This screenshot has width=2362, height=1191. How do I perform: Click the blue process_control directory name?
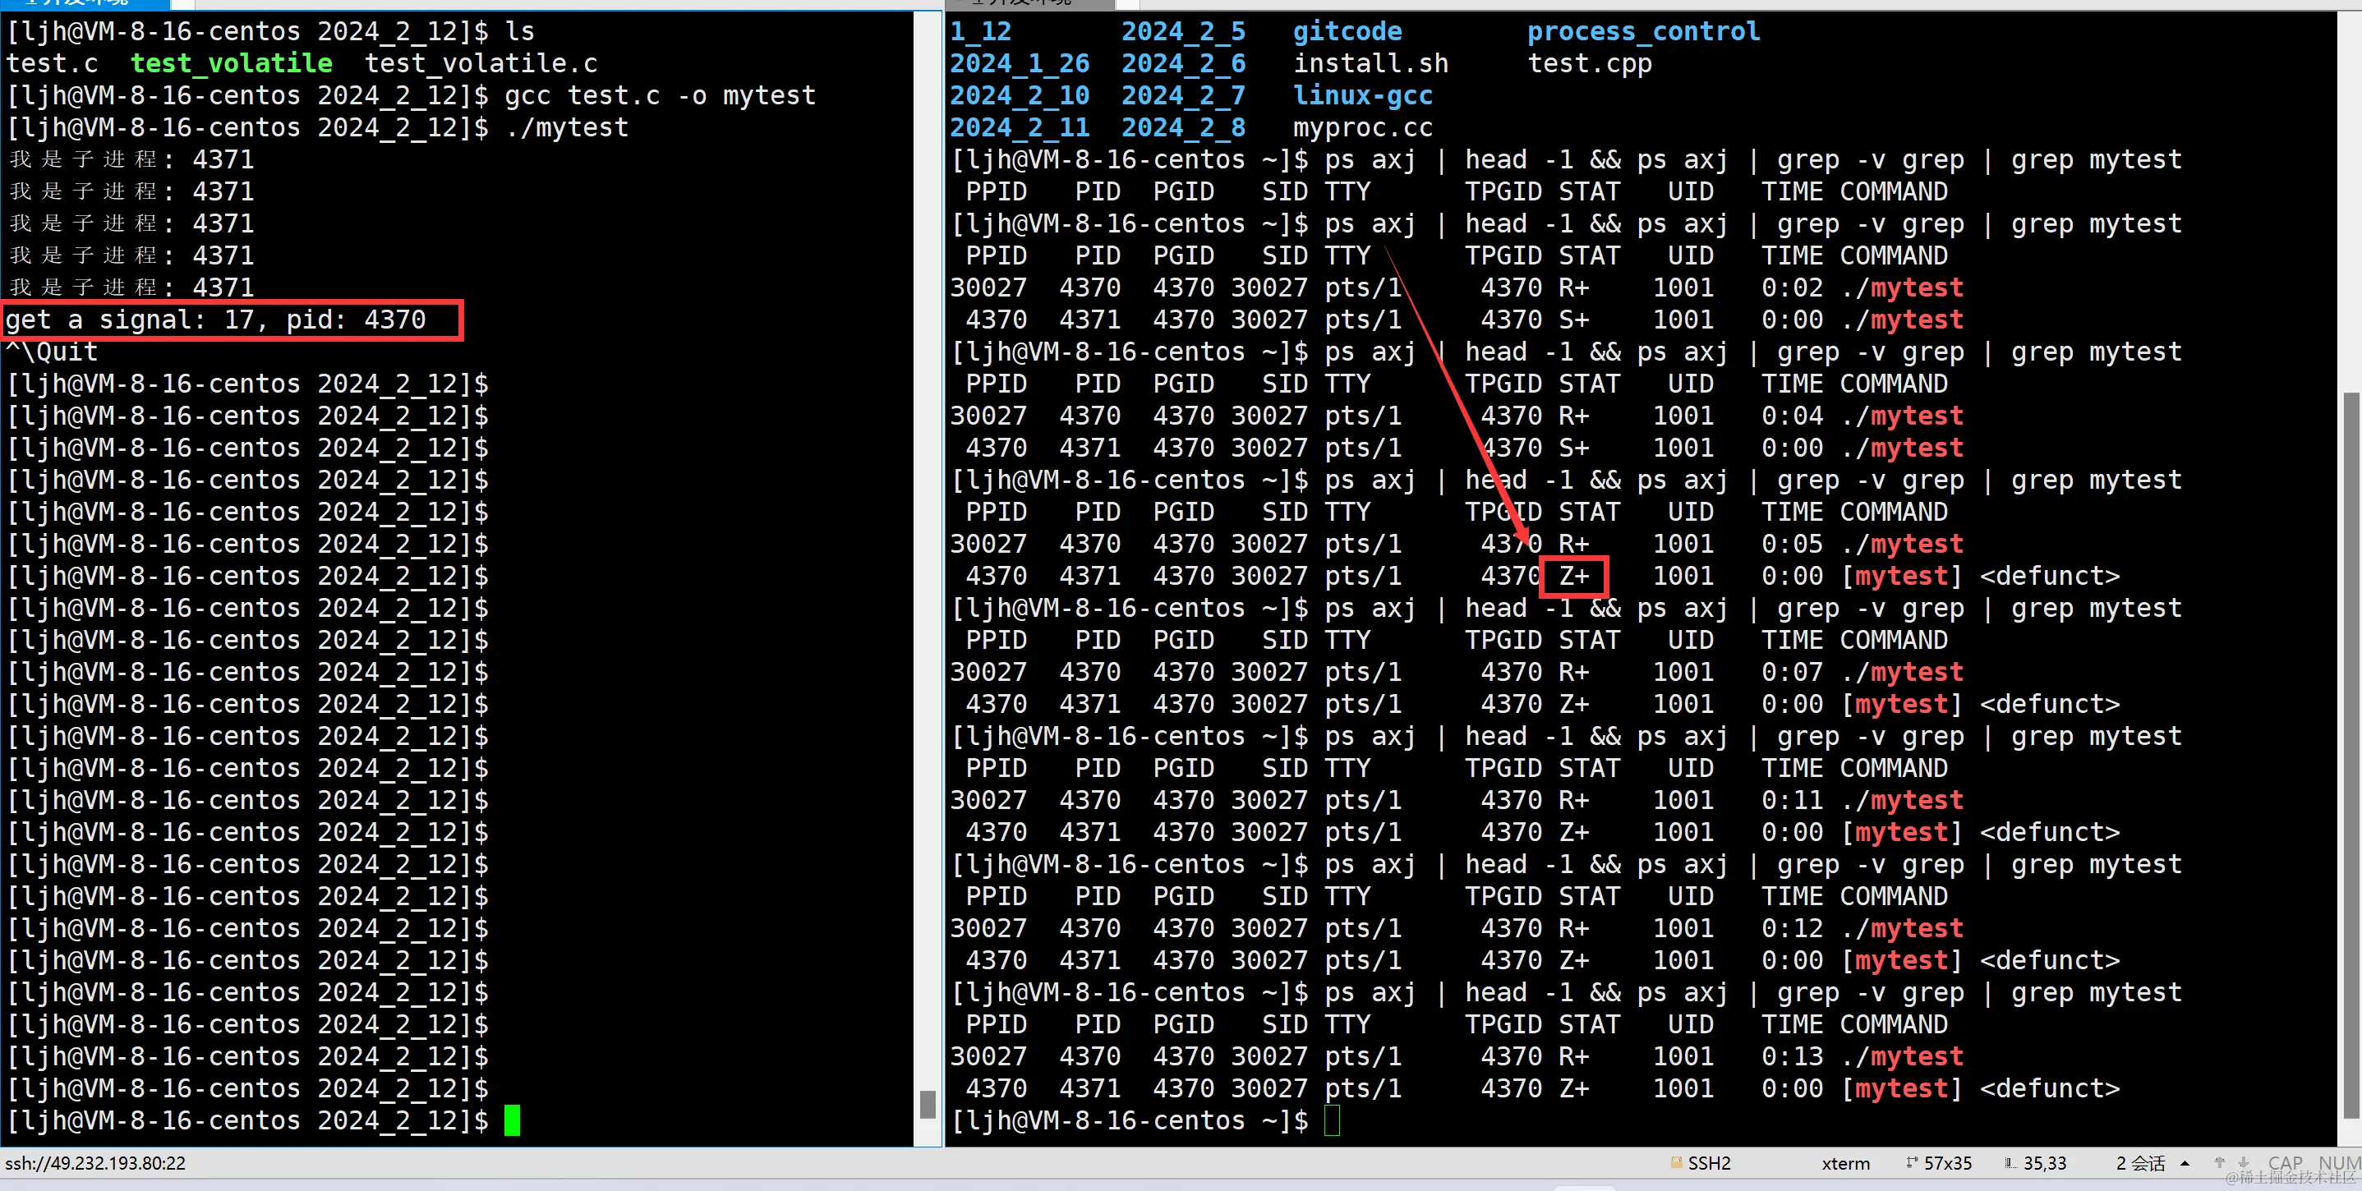(1642, 31)
